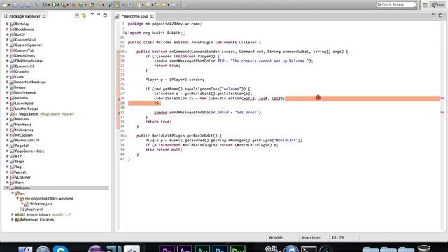Click the cursor position 28 : 73
The width and height of the screenshot is (448, 252).
(337, 237)
